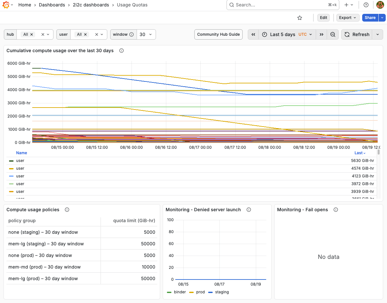Remove the All tag from hub filter
The height and width of the screenshot is (303, 387).
32,34
